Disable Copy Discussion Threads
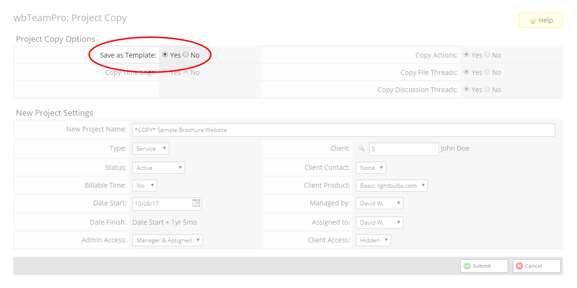The width and height of the screenshot is (577, 288). click(487, 89)
